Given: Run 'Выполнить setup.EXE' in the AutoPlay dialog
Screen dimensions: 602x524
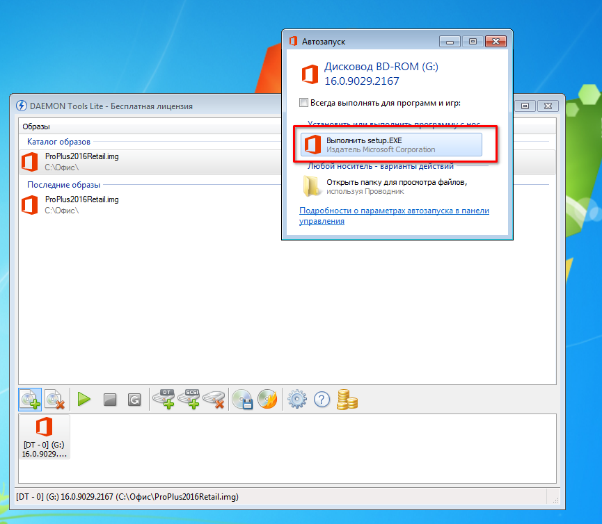Looking at the screenshot, I should point(392,145).
